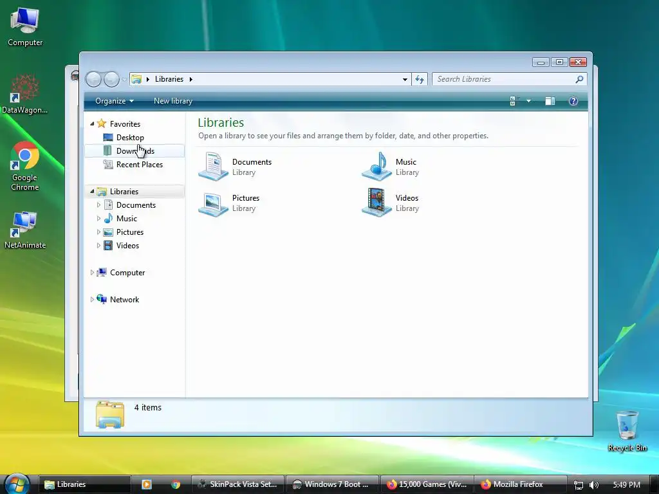Open the Recycle Bin icon
This screenshot has height=494, width=659.
point(627,431)
